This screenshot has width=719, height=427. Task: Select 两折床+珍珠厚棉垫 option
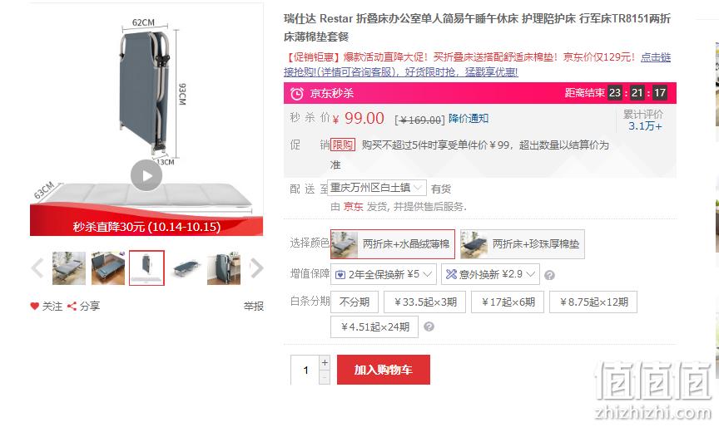[523, 244]
